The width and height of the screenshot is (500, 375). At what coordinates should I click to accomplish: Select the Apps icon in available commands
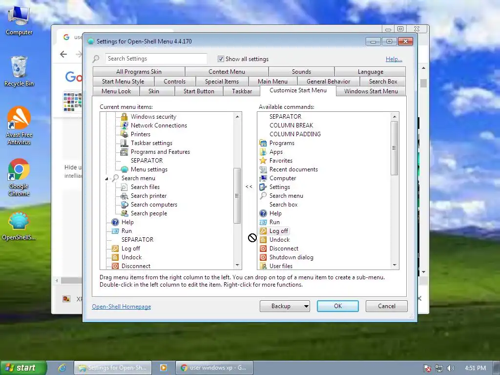coord(263,152)
